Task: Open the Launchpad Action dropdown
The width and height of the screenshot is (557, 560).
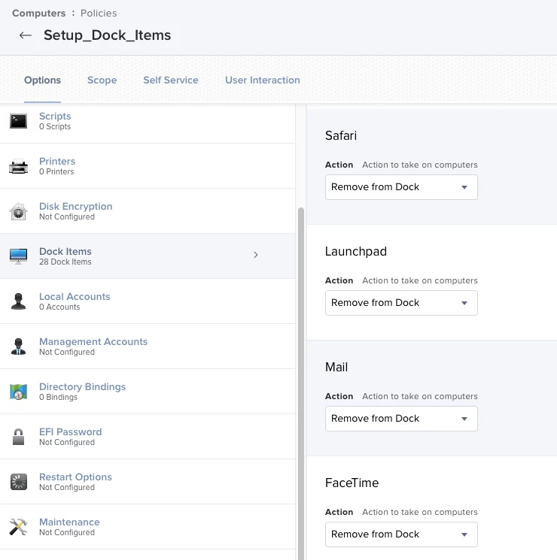Action: [x=401, y=303]
